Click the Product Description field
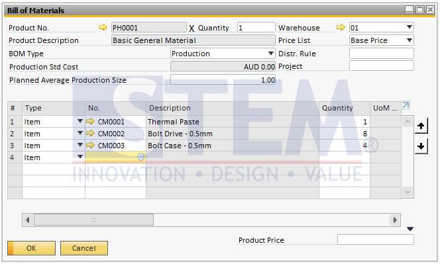Image resolution: width=440 pixels, height=264 pixels. pyautogui.click(x=193, y=40)
